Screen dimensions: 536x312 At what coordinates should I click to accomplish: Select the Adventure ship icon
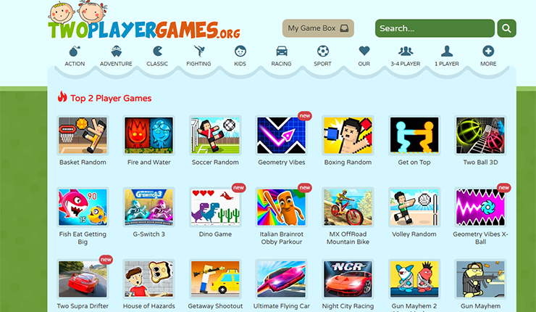116,52
